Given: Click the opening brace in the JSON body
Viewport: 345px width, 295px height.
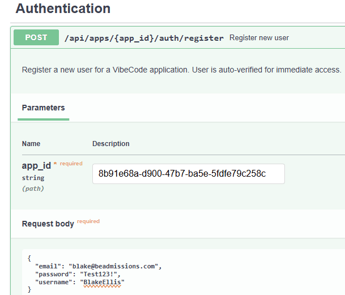Looking at the screenshot, I should 29,258.
